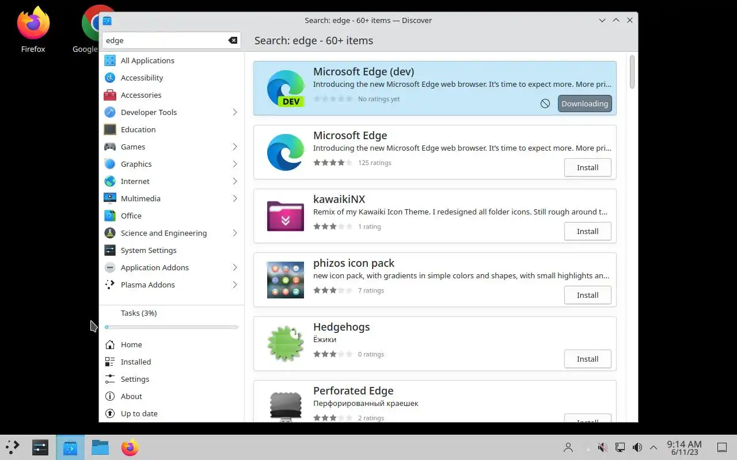
Task: Open the About page
Action: click(172, 396)
